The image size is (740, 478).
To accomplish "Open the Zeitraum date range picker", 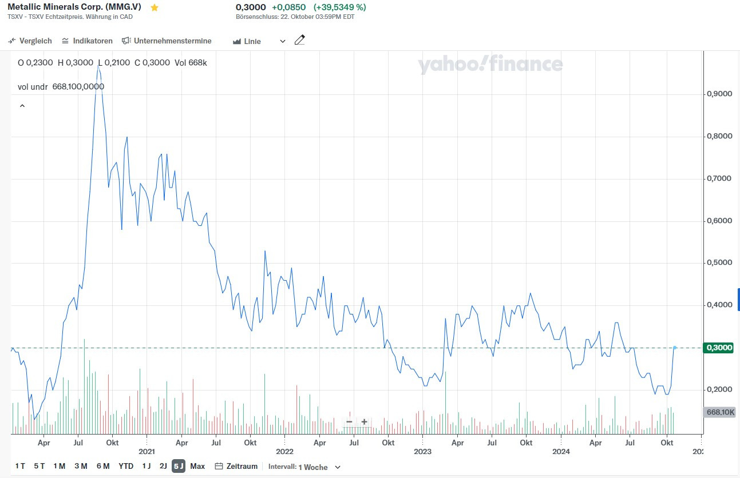I will click(x=236, y=466).
